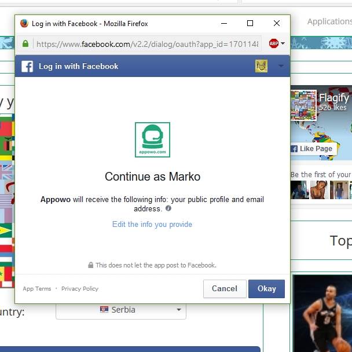Click the Facebook logo in dialog header
352x352 pixels.
click(27, 66)
